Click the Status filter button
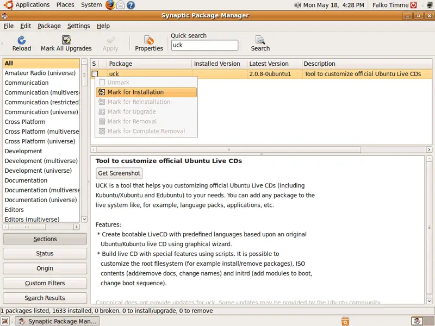Screen dimensions: 435x326 coord(45,253)
